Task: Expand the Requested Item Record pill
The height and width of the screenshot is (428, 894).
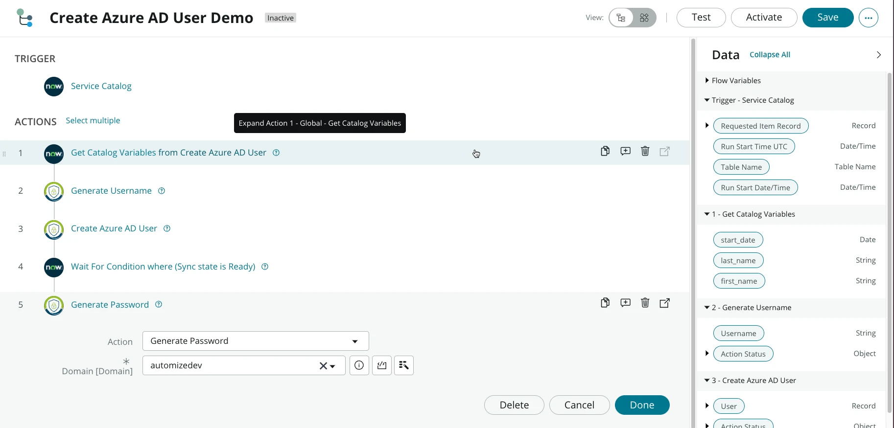Action: pos(707,126)
